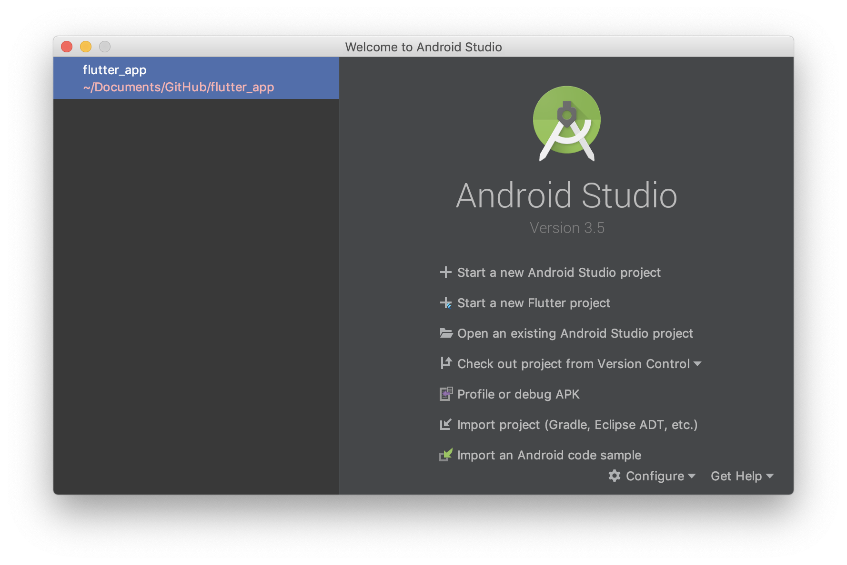Start a new Flutter project
This screenshot has height=565, width=847.
(534, 303)
